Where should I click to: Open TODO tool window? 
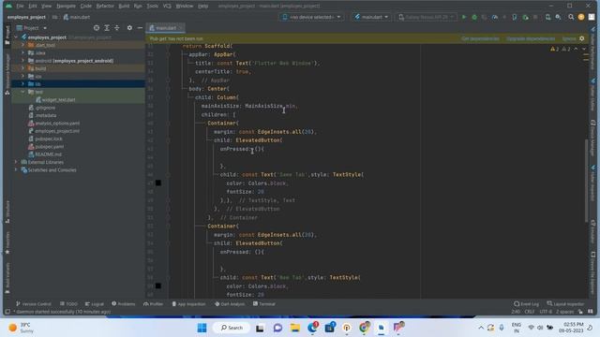[68, 303]
